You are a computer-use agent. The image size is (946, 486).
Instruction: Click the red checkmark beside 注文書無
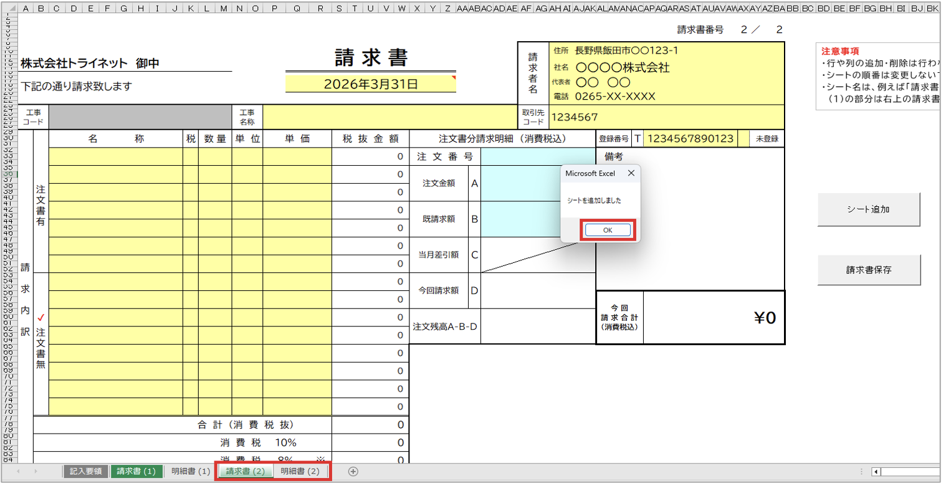click(41, 318)
